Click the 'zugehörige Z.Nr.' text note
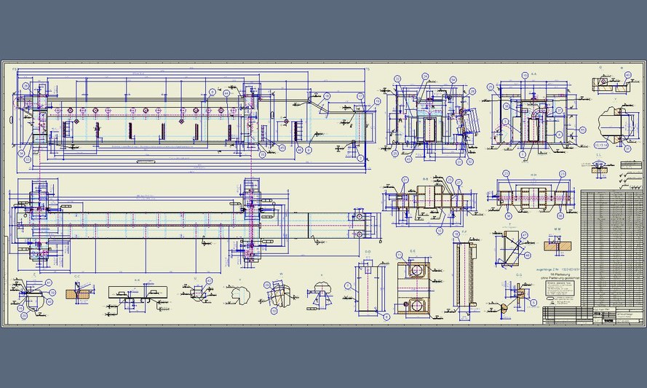Screen dimensions: 647x388 [557, 270]
